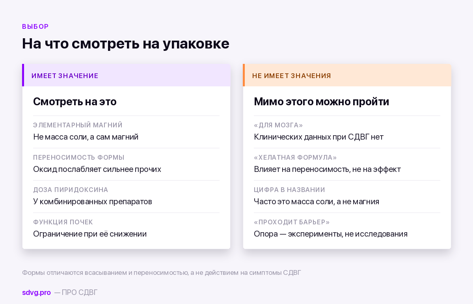The width and height of the screenshot is (473, 304).
Task: Click 'Часто это масса соли, а не магния'
Action: (317, 201)
